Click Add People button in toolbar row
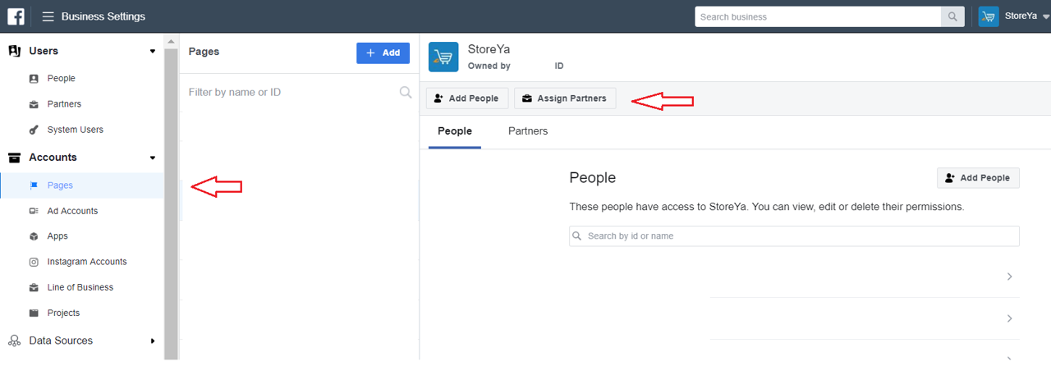Image resolution: width=1051 pixels, height=366 pixels. coord(466,98)
